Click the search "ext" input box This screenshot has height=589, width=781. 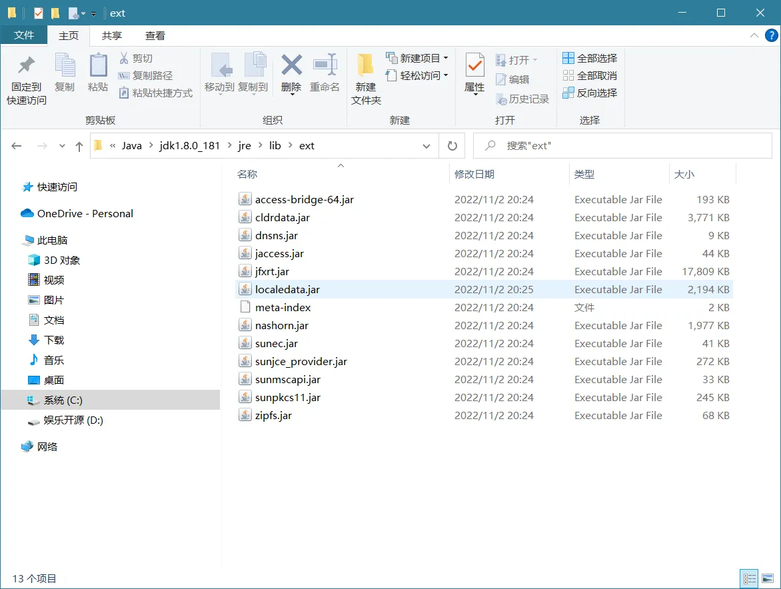pyautogui.click(x=622, y=146)
